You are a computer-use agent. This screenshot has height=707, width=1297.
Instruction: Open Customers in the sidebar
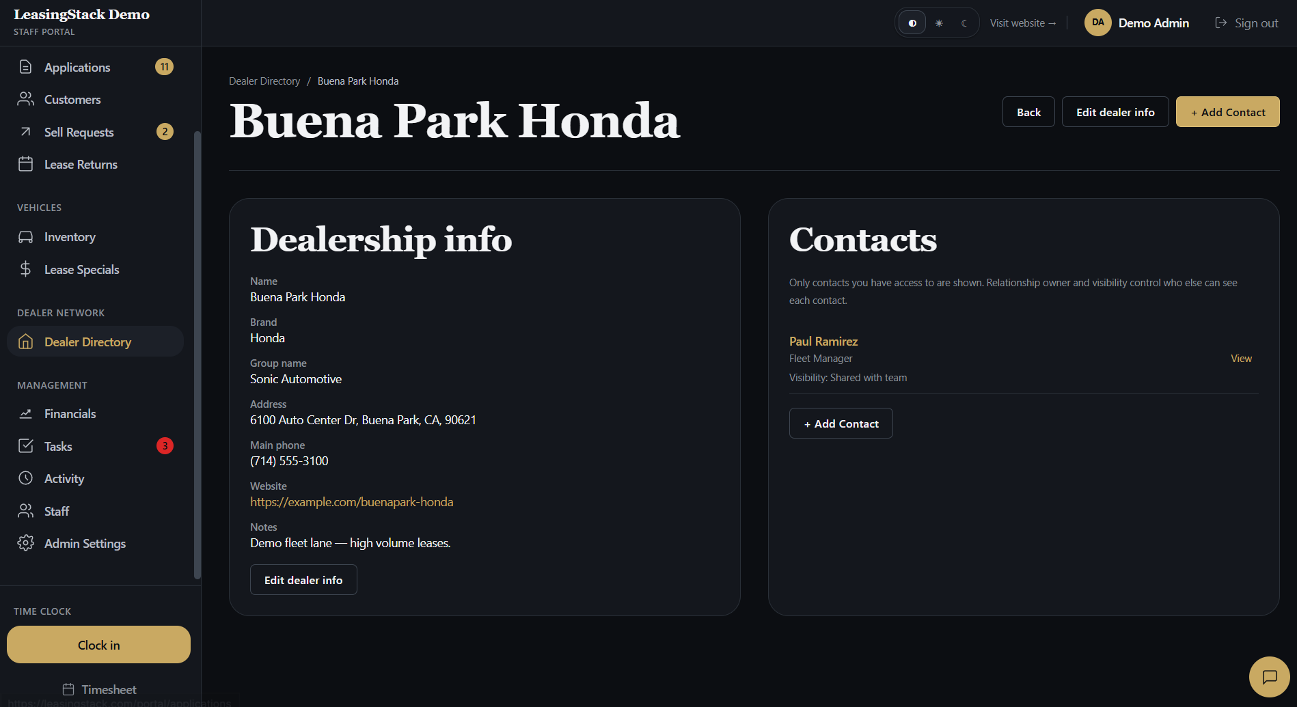point(96,99)
